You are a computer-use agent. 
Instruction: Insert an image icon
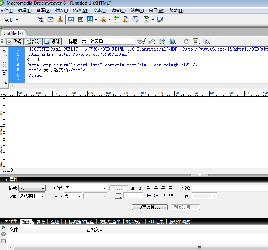pos(90,19)
